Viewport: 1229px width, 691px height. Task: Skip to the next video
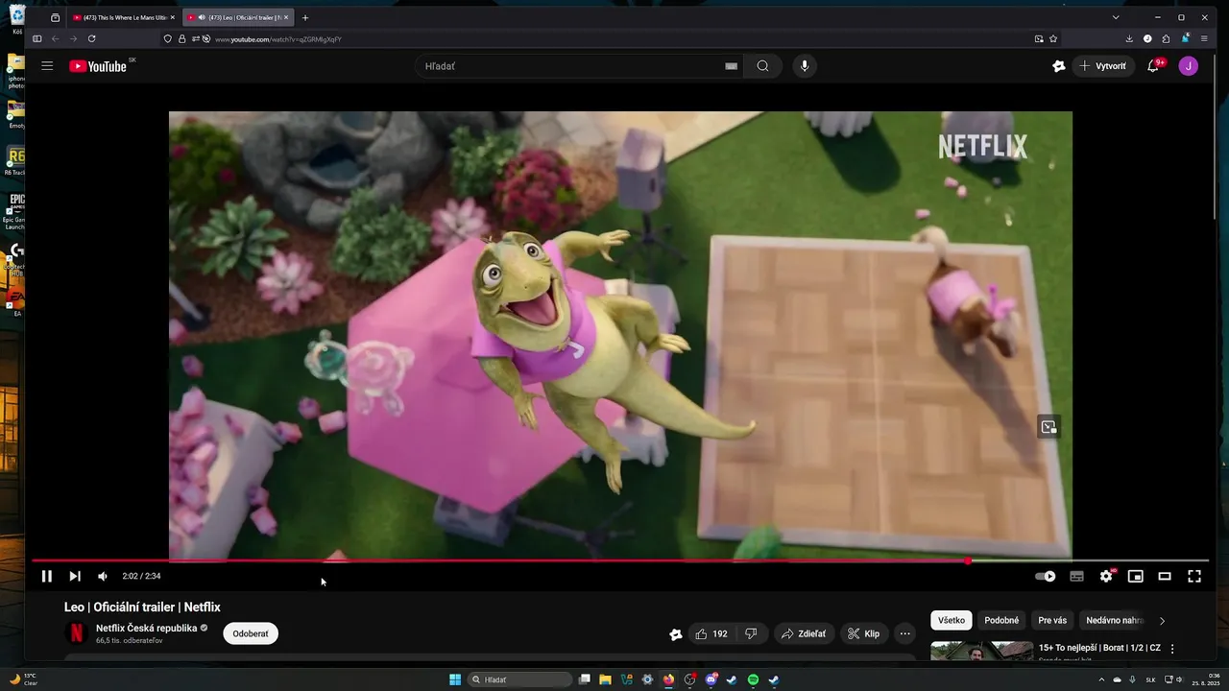click(75, 576)
